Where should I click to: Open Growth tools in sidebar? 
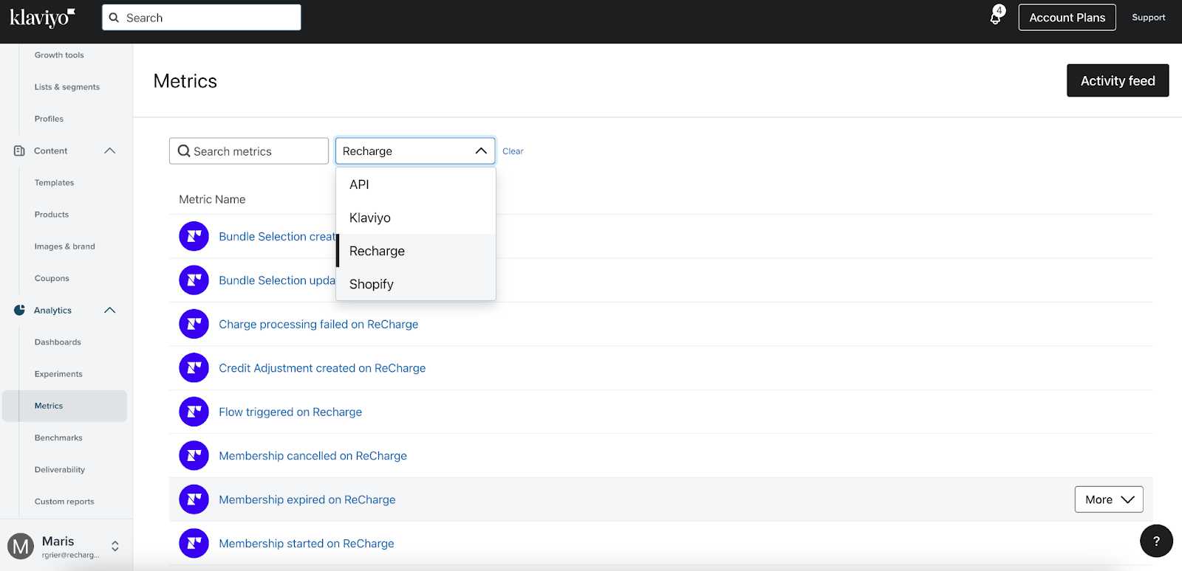point(59,55)
